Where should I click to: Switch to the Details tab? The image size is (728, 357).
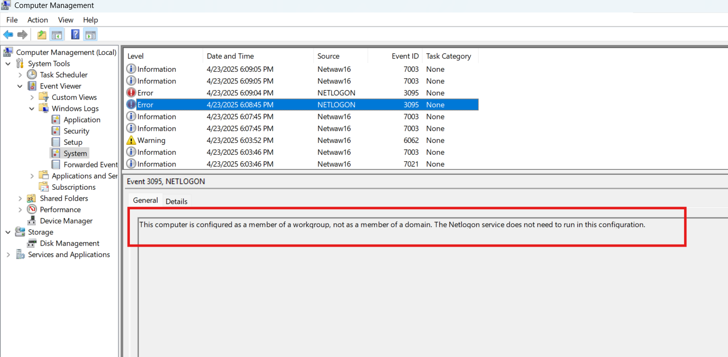click(176, 201)
